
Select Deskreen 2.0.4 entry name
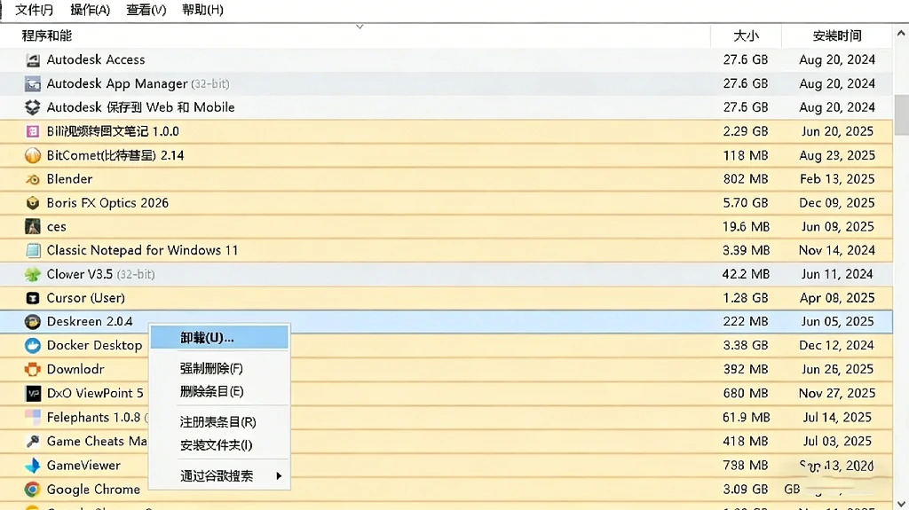(x=90, y=322)
